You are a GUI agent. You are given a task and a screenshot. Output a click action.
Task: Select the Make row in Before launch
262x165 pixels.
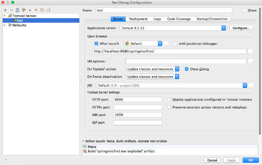(170, 147)
